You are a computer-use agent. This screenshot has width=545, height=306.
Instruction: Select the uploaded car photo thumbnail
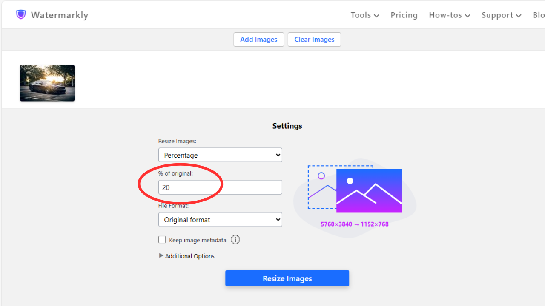click(47, 83)
